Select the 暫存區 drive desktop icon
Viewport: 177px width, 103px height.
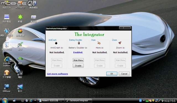[34, 18]
